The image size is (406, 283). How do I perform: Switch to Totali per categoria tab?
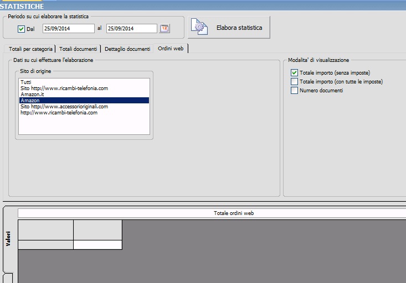30,49
